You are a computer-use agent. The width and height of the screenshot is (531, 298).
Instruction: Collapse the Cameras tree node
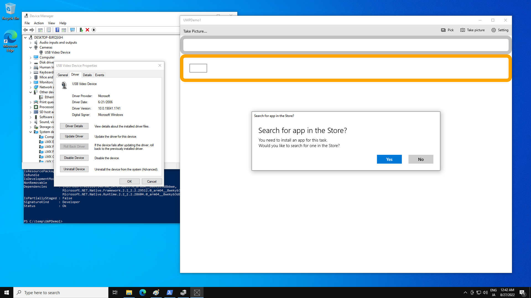31,47
